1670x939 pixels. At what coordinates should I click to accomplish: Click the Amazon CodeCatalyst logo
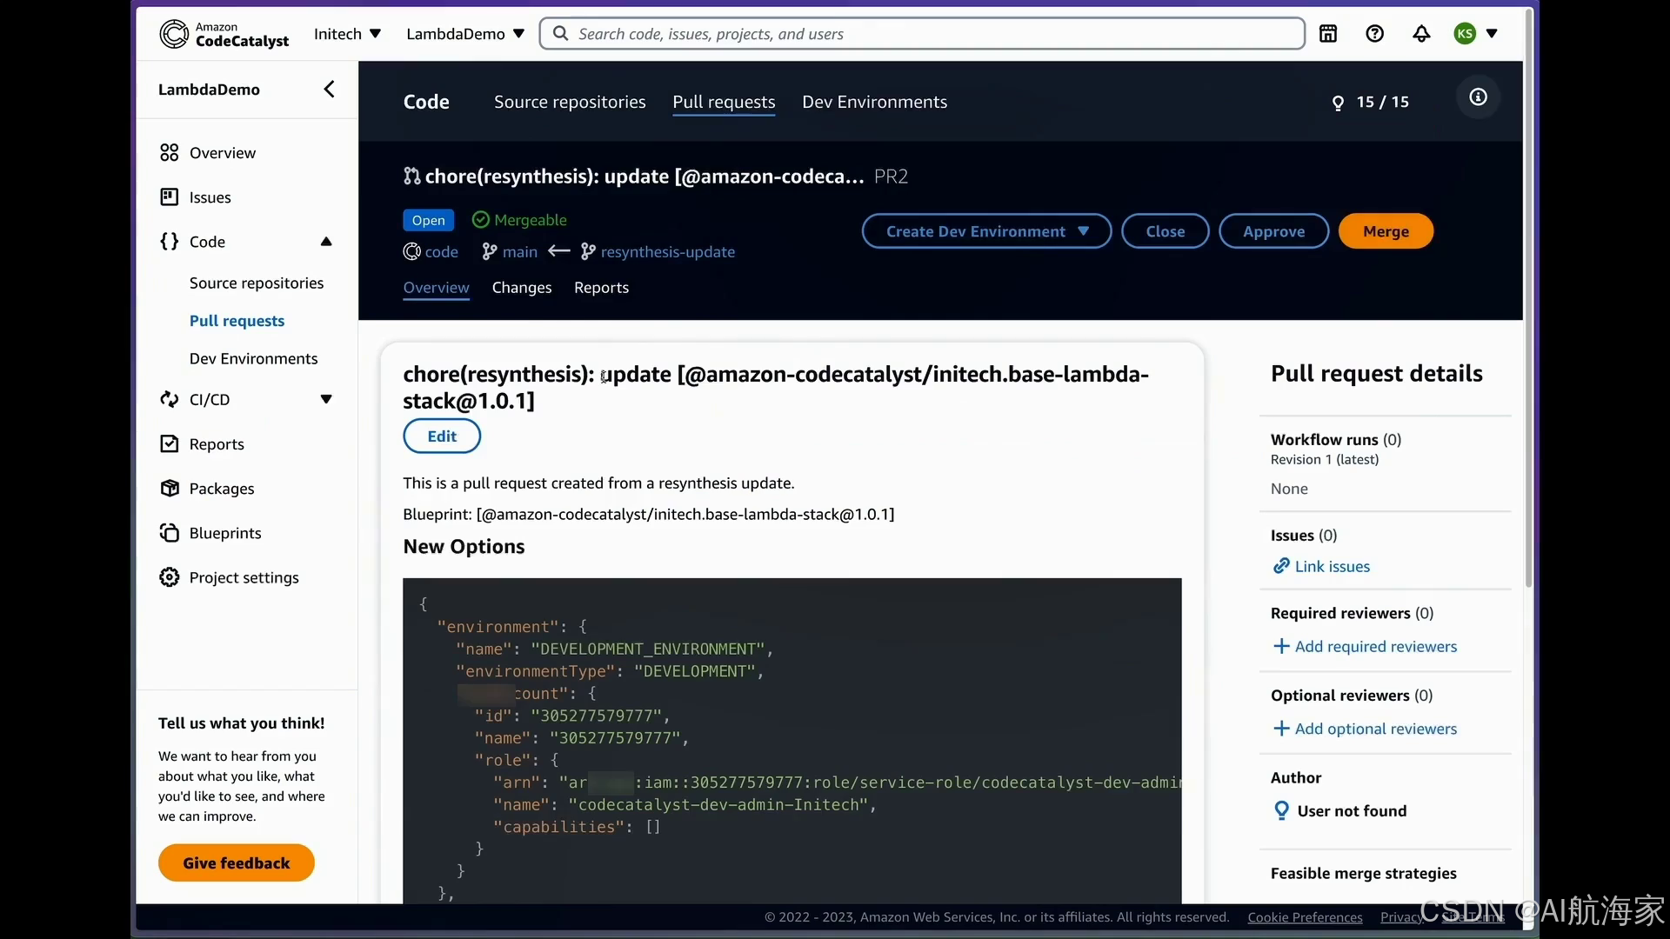(224, 34)
